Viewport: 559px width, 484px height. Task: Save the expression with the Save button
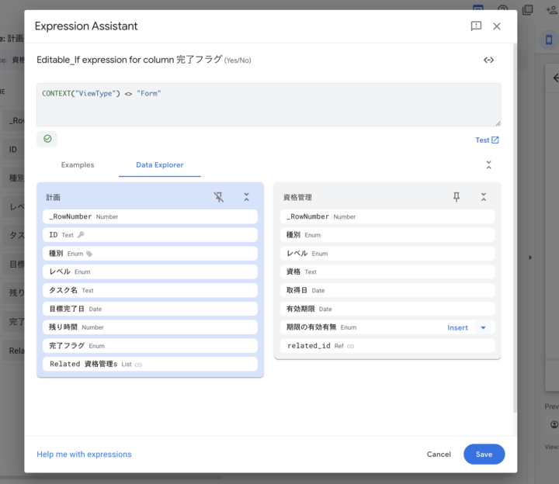point(484,455)
